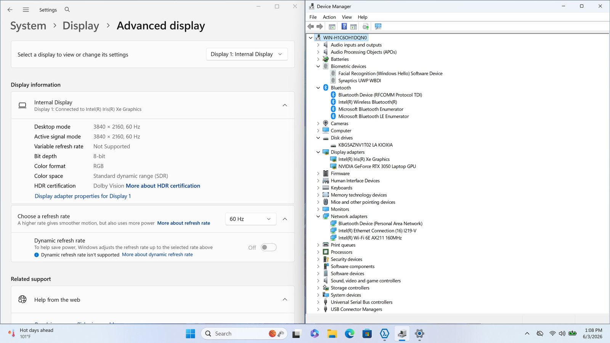Select Intel(R) Iris(R) Xe Graphics device

tap(364, 159)
